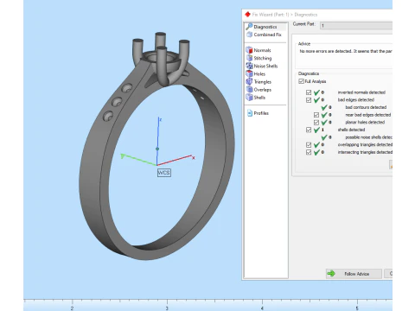
Task: Select the Normals fixing step
Action: pos(259,50)
